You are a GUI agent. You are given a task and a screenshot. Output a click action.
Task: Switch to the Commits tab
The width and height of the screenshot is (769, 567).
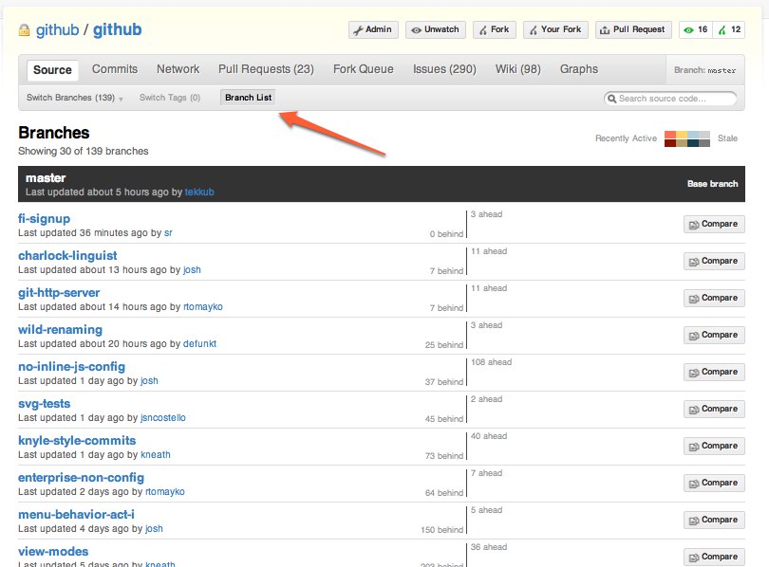(115, 69)
